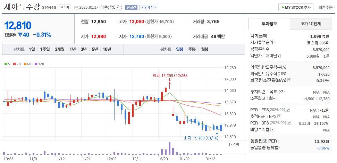
Task: Click the previous close 12,850
Action: [x=99, y=22]
